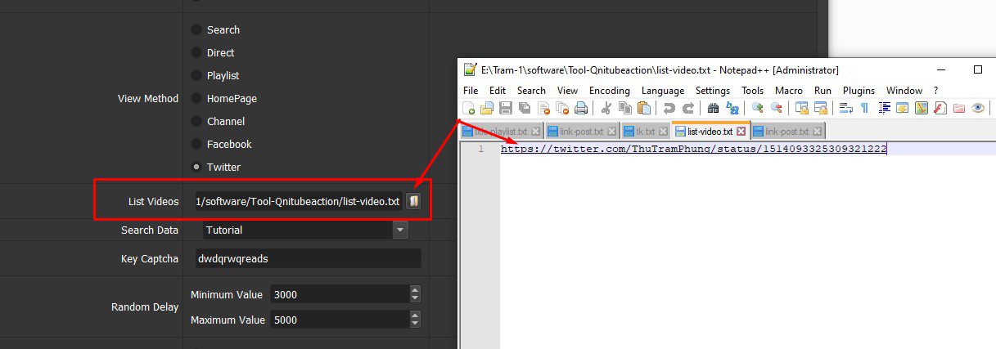This screenshot has width=996, height=349.
Task: Click the Close document toolbar icon
Action: (x=543, y=108)
